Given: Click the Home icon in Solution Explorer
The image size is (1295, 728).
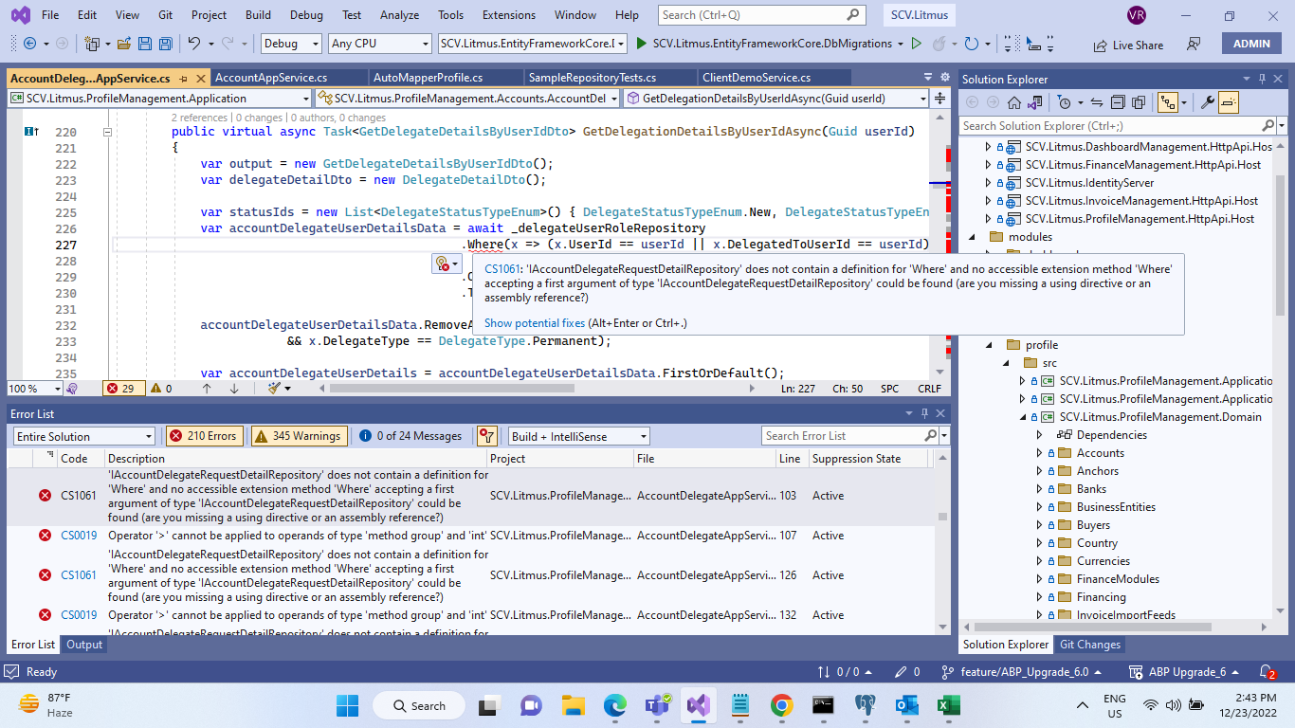Looking at the screenshot, I should coord(1014,102).
